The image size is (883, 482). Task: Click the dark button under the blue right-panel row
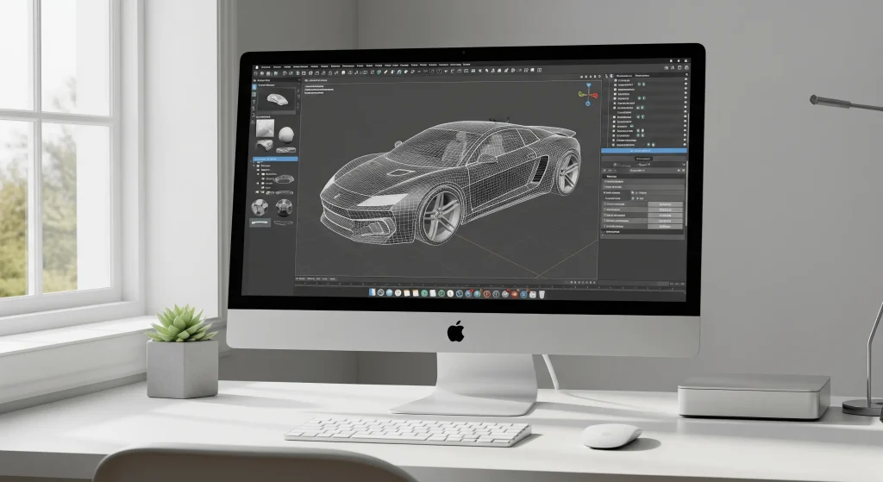pyautogui.click(x=643, y=159)
